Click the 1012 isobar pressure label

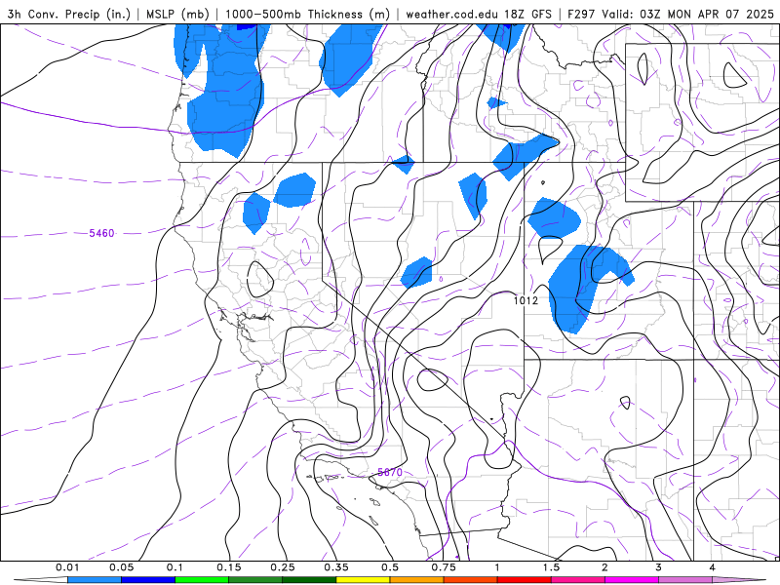point(526,300)
